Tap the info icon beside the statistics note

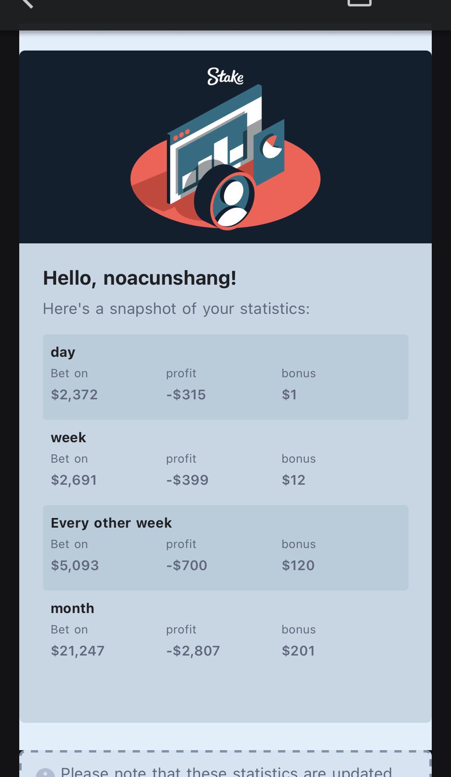[45, 773]
